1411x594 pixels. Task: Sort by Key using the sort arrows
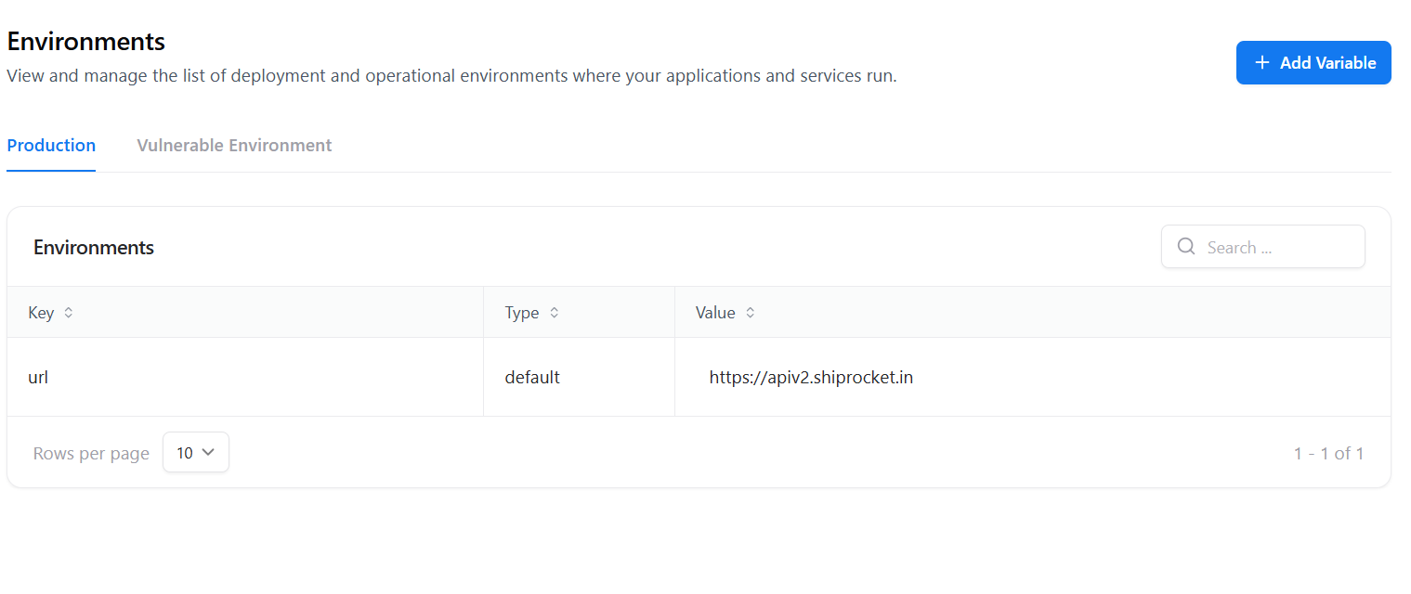click(x=68, y=313)
